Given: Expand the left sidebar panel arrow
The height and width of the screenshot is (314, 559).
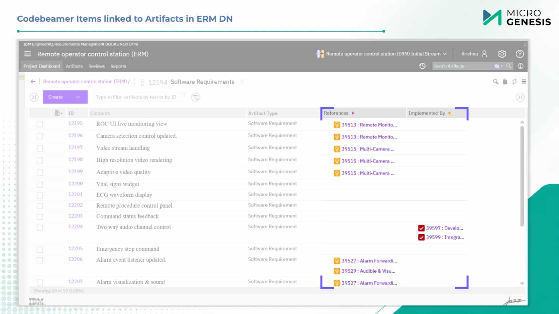Looking at the screenshot, I should 34,97.
